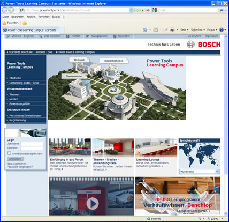The image size is (229, 222).
Task: Tick the Anmeldedaten speichern checkbox
Action: 9,153
